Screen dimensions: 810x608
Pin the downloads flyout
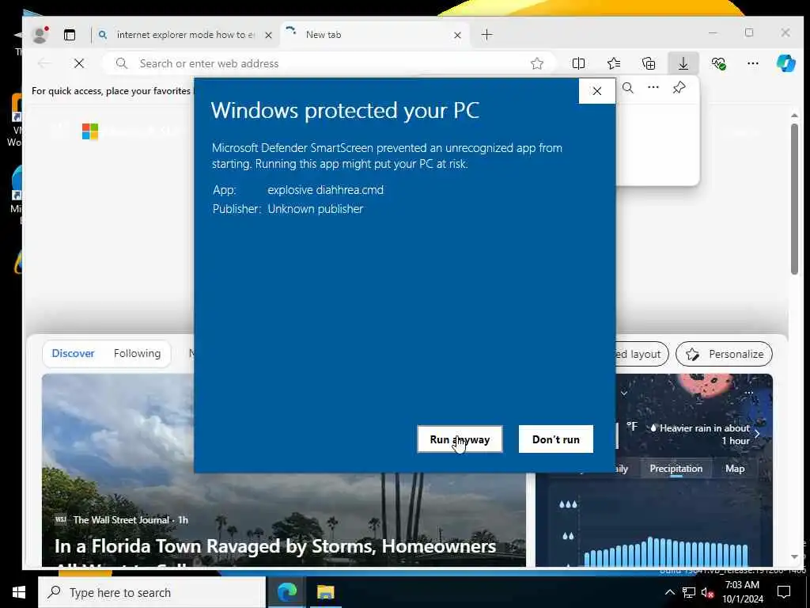(679, 88)
